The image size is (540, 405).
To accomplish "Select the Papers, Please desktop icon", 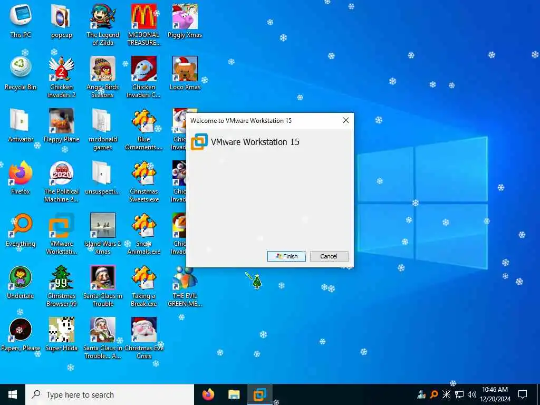I will [x=21, y=335].
